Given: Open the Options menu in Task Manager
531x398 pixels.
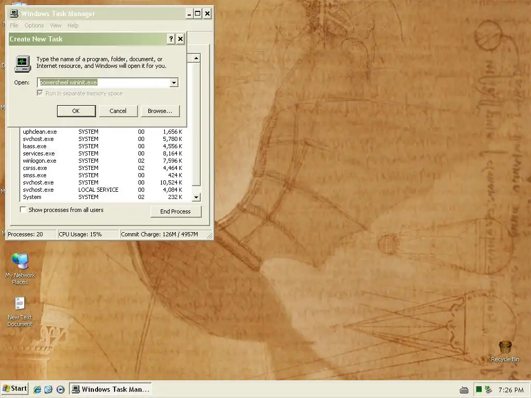Looking at the screenshot, I should click(34, 25).
